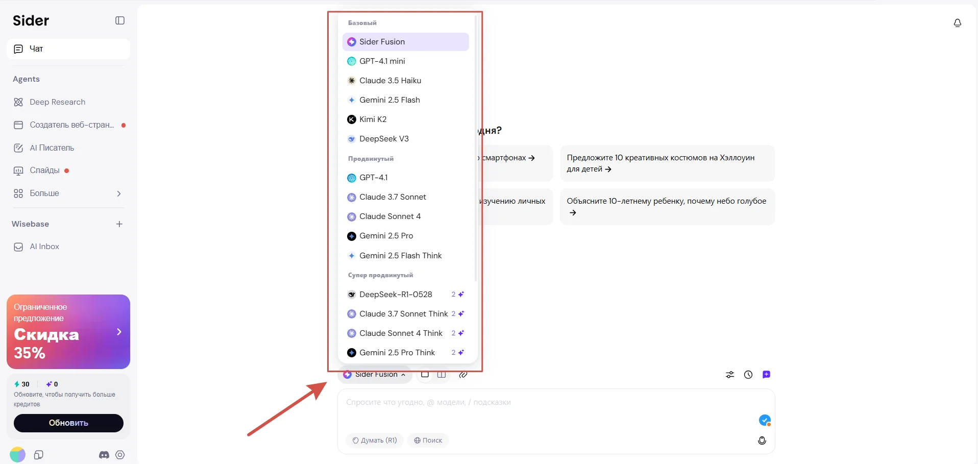Collapse the Sider Fusion model selector
This screenshot has height=464, width=978.
point(375,375)
